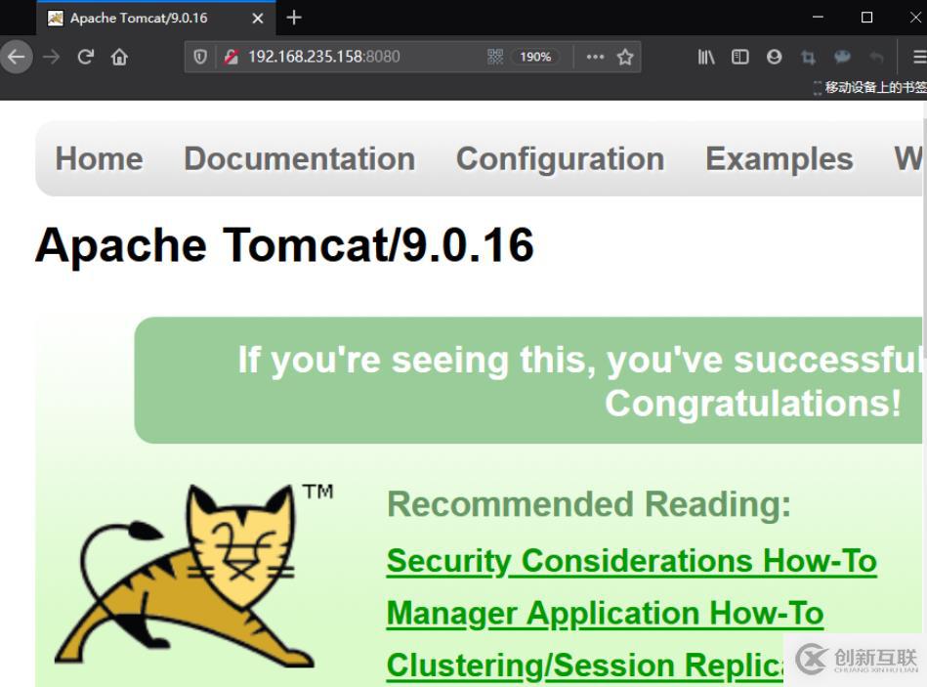The height and width of the screenshot is (687, 927).
Task: Open the mobile bookmarks folder
Action: tap(869, 88)
